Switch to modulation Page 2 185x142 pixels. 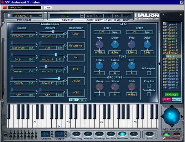point(83,100)
